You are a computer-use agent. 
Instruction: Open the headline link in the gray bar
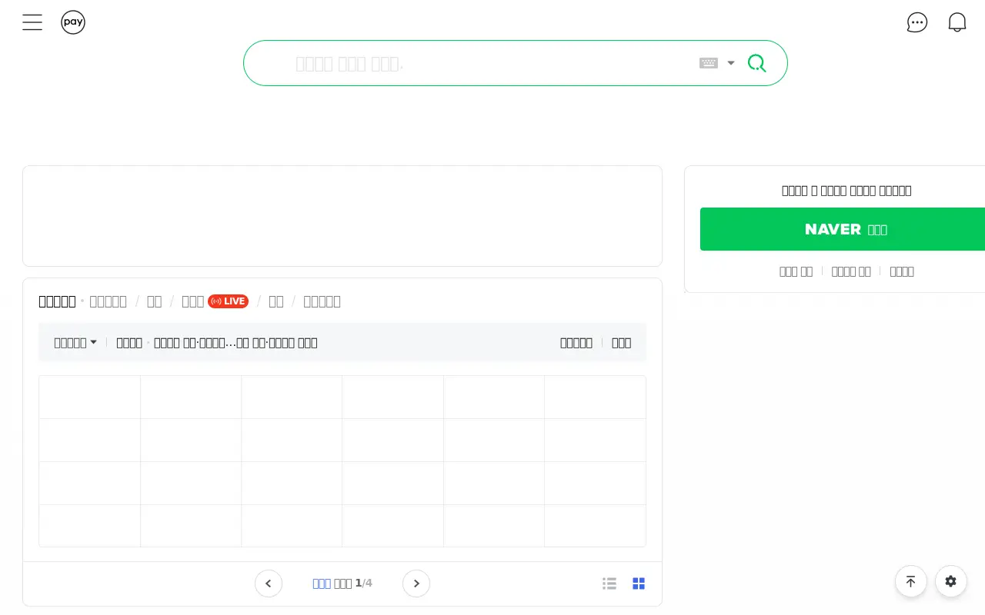tap(235, 343)
